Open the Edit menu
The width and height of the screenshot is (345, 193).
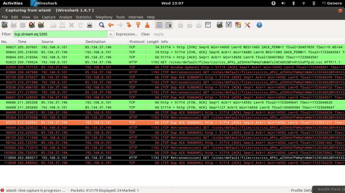(x=15, y=17)
